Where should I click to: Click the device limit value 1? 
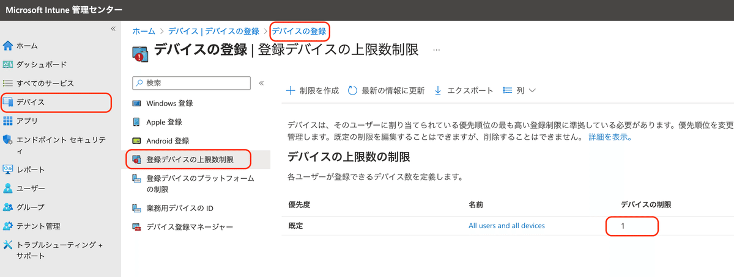click(623, 226)
